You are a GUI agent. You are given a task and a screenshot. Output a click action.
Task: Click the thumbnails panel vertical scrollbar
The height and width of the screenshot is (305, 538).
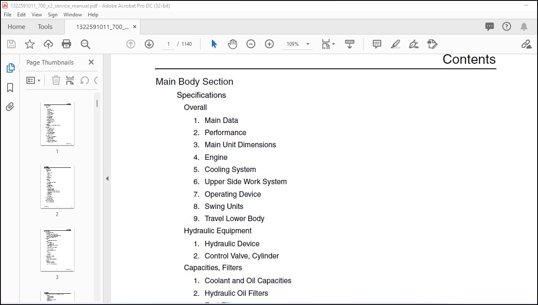pos(97,103)
